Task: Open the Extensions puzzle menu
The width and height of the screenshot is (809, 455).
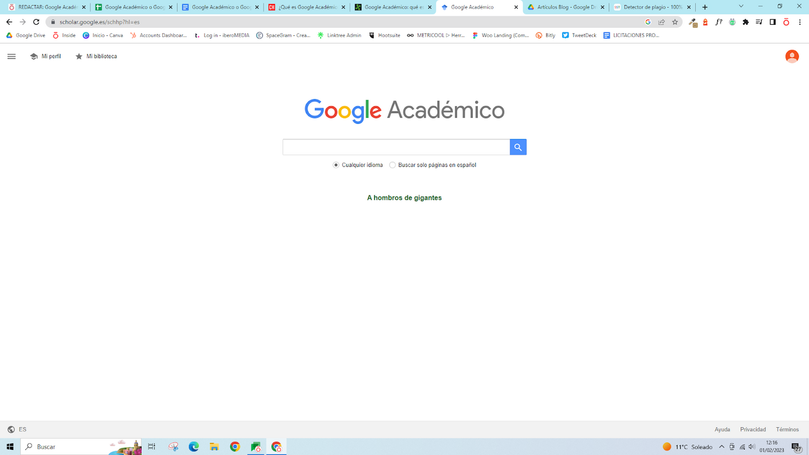Action: [745, 22]
